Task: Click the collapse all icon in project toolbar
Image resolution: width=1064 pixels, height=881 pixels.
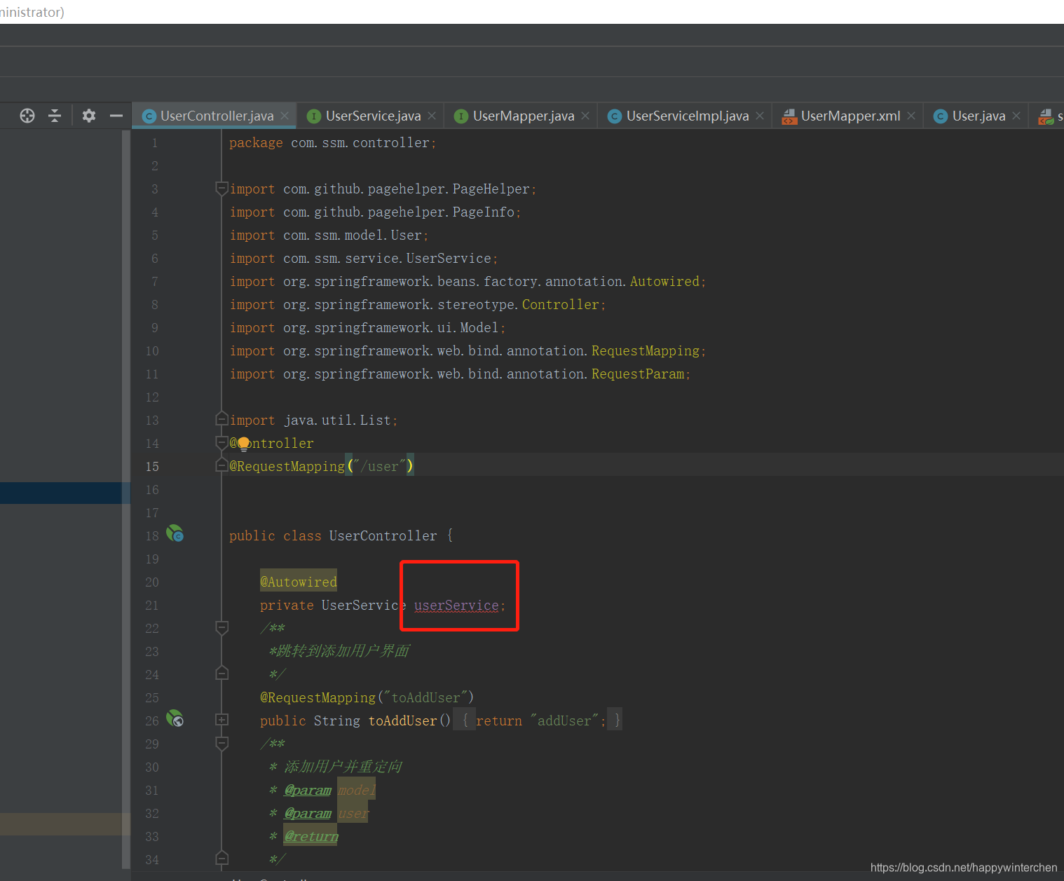Action: 55,116
